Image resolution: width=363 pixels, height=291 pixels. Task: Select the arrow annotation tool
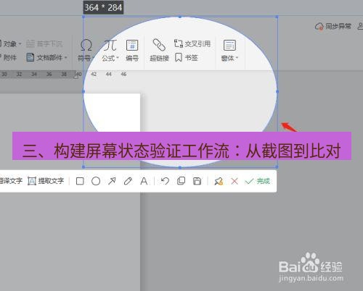[x=112, y=181]
